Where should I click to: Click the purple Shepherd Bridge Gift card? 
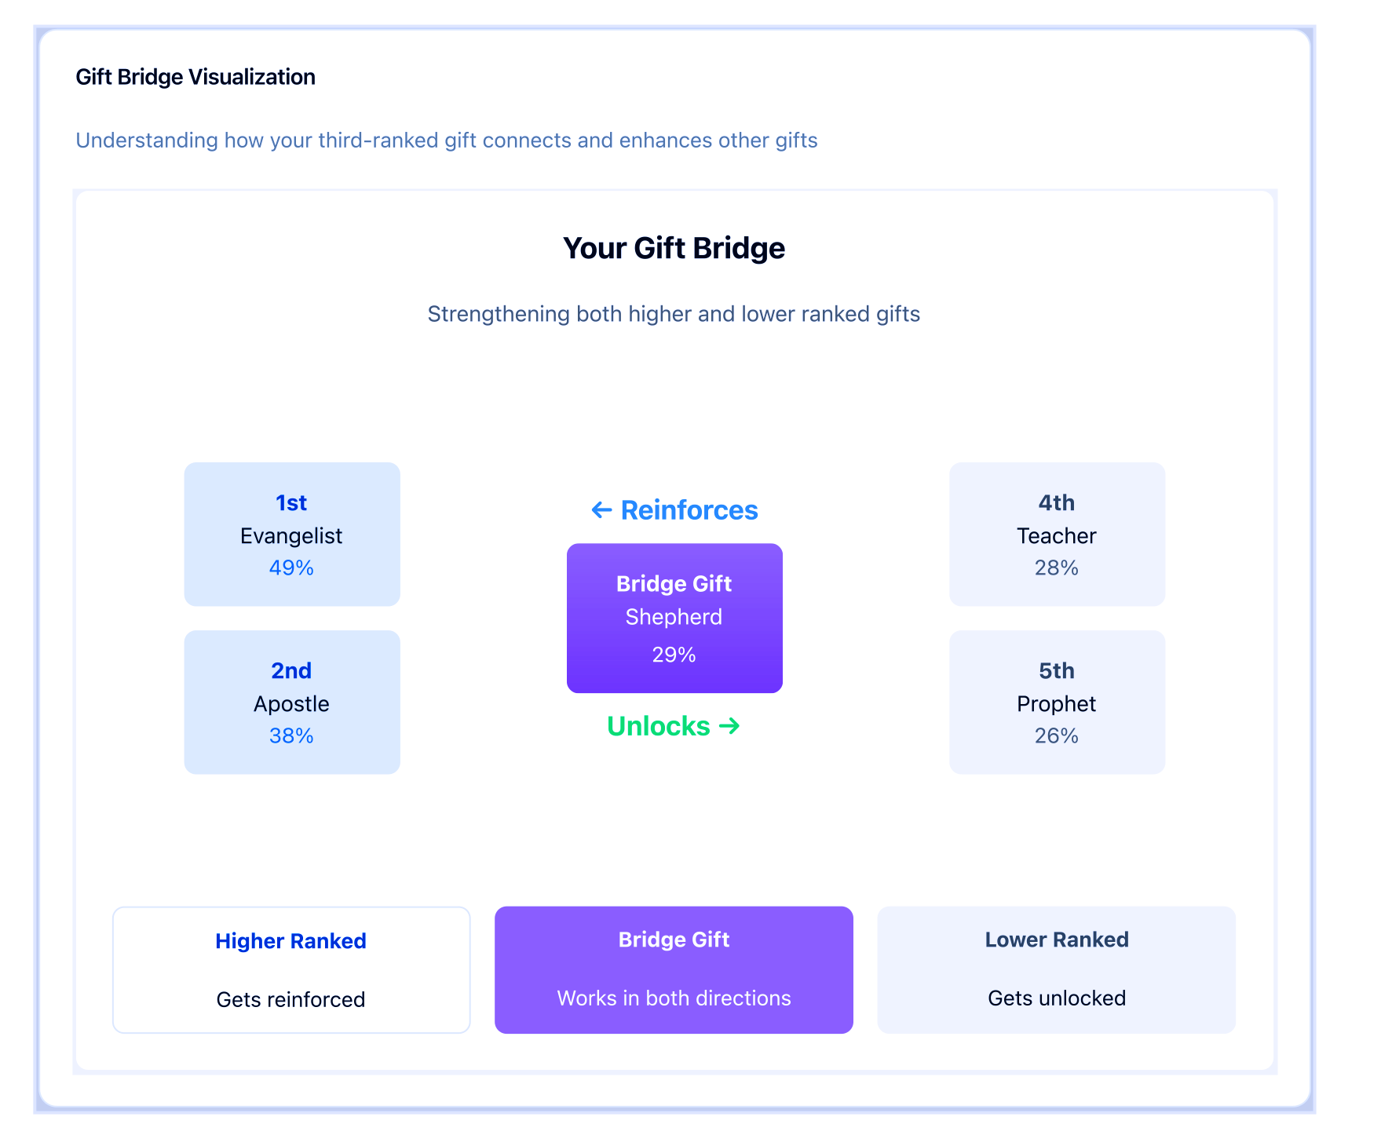click(674, 618)
